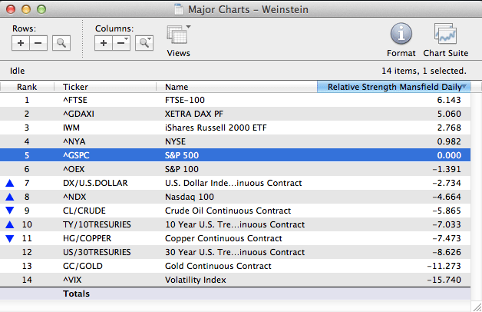482x312 pixels.
Task: Toggle sort on Relative Strength Mansfield Daily column
Action: tap(395, 87)
